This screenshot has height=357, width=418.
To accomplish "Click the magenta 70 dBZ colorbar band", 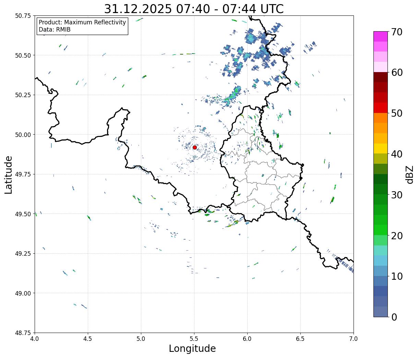I will click(381, 36).
